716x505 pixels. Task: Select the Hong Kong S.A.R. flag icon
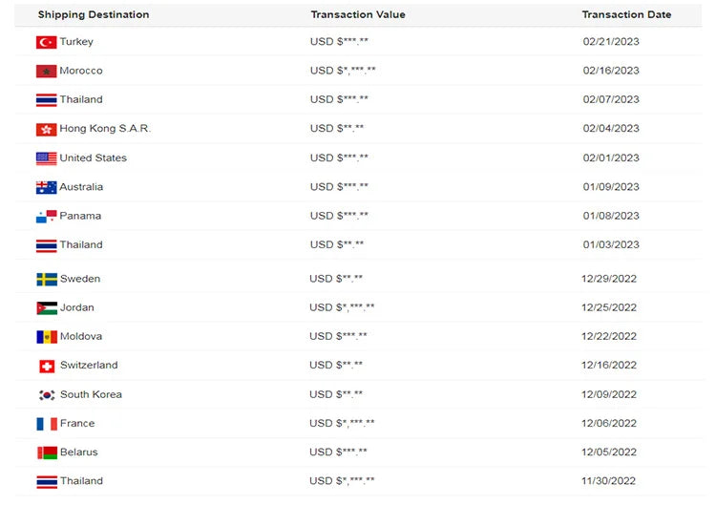tap(46, 129)
